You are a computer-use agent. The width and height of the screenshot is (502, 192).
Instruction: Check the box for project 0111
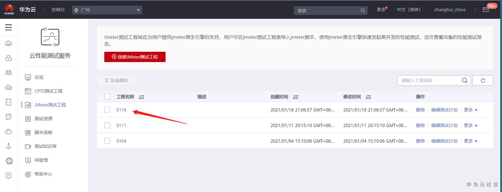[x=107, y=125]
